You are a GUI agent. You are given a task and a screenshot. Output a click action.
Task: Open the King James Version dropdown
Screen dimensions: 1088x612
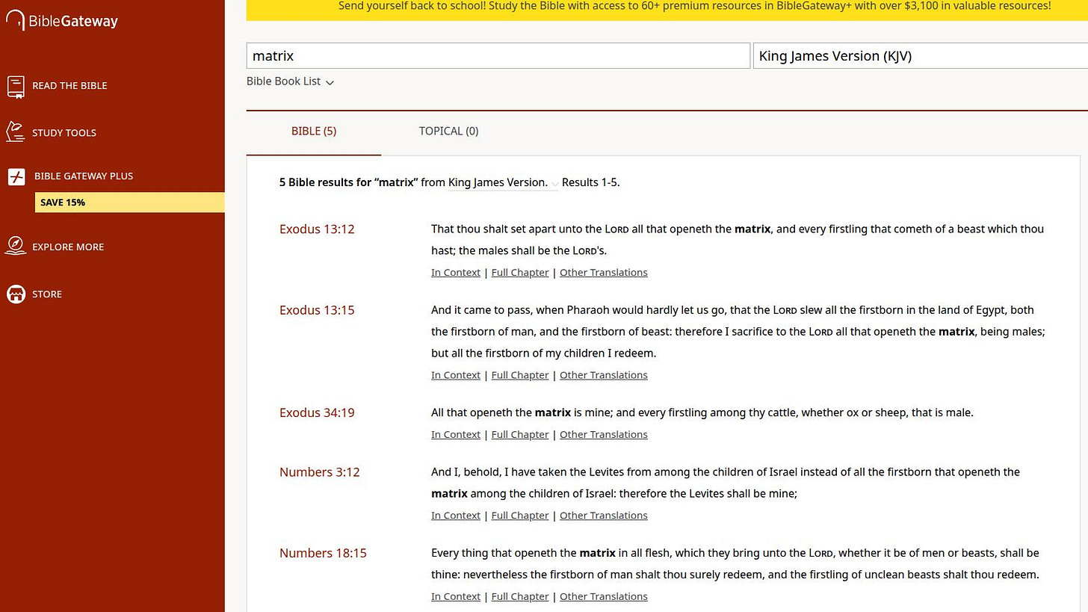tap(921, 56)
